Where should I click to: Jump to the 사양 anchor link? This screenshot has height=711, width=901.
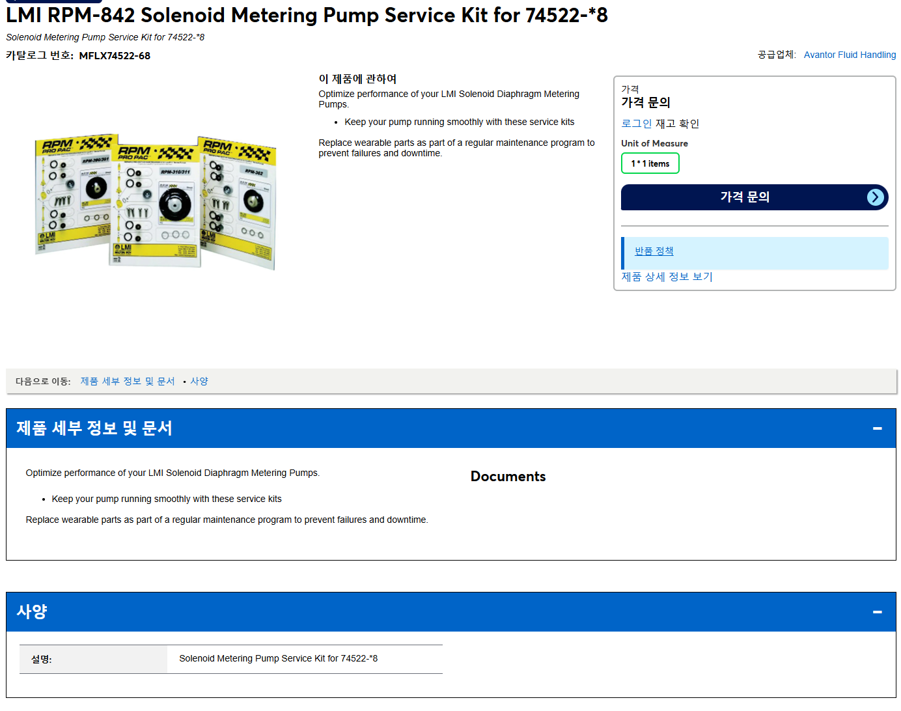click(x=199, y=381)
